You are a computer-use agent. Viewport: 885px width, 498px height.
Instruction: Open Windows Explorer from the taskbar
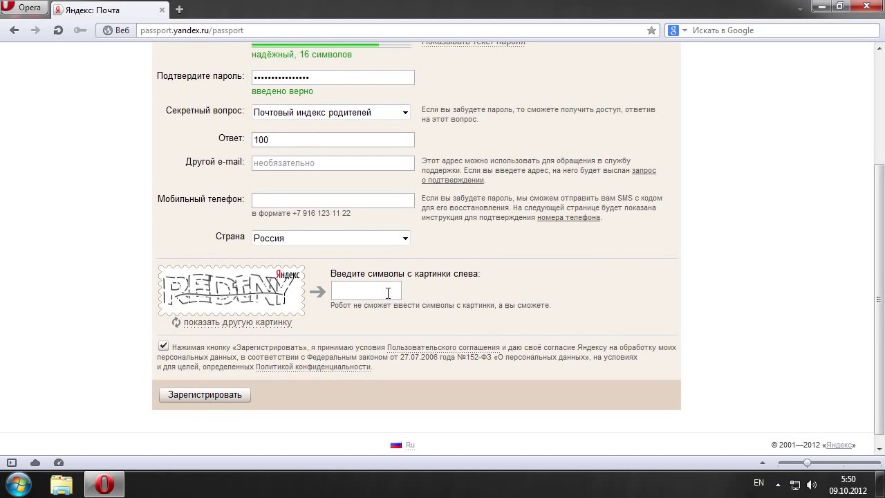point(62,484)
